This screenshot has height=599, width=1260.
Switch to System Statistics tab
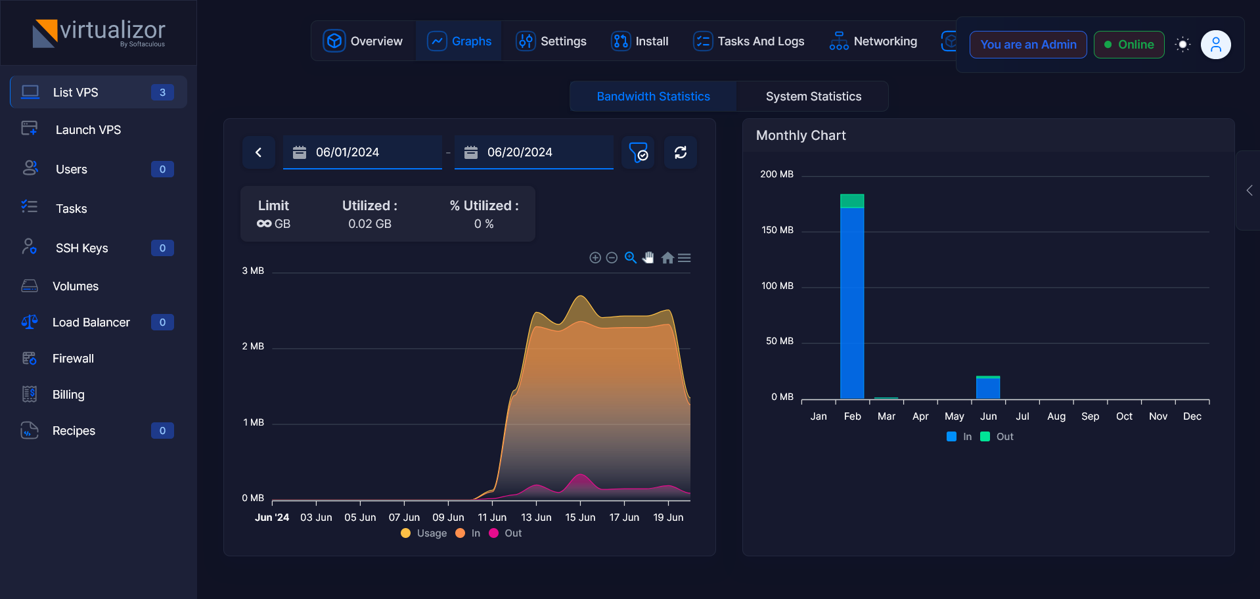point(813,97)
